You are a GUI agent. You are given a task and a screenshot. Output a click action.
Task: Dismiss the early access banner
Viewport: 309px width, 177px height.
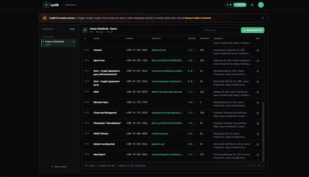click(263, 18)
